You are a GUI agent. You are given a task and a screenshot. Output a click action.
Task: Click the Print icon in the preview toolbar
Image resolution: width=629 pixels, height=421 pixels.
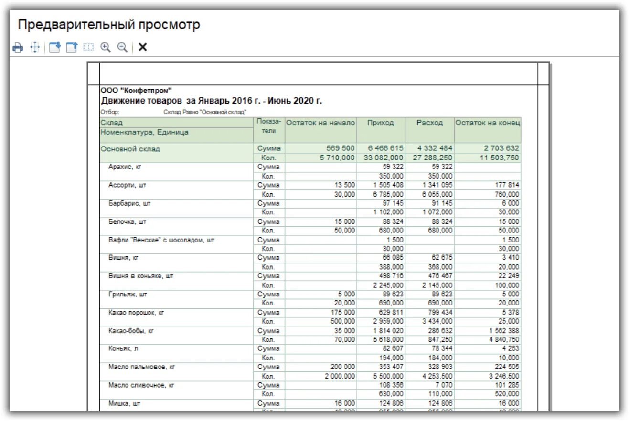tap(18, 47)
